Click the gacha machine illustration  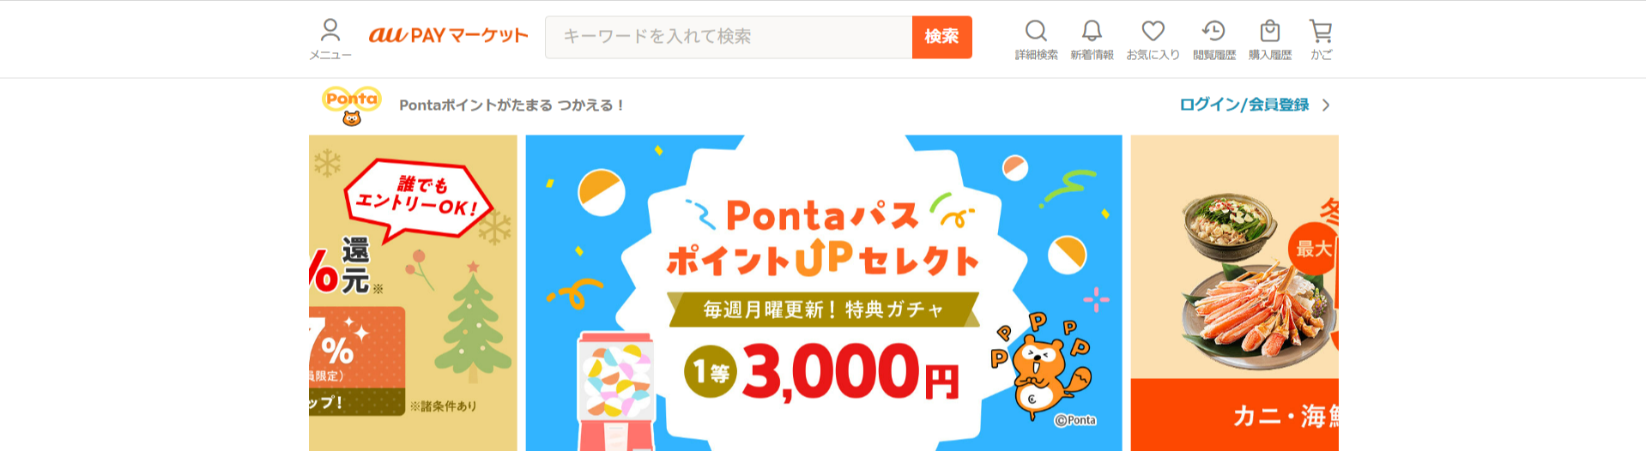(x=616, y=391)
